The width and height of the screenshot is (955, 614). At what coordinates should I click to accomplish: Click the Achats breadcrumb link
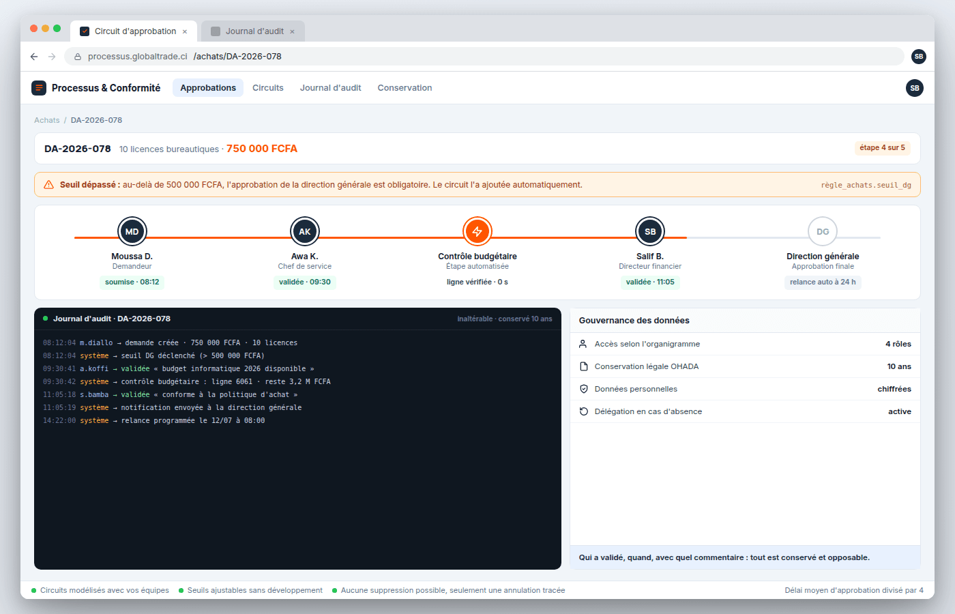[47, 120]
